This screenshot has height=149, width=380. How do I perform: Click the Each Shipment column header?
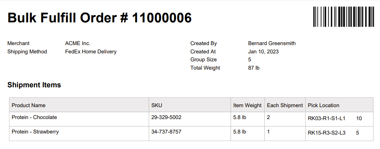(x=285, y=105)
